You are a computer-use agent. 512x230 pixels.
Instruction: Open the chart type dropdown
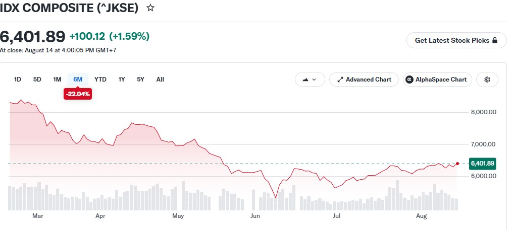point(310,80)
